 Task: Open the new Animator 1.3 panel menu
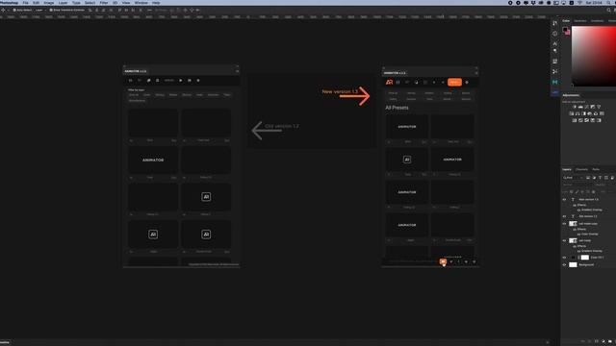tap(475, 73)
